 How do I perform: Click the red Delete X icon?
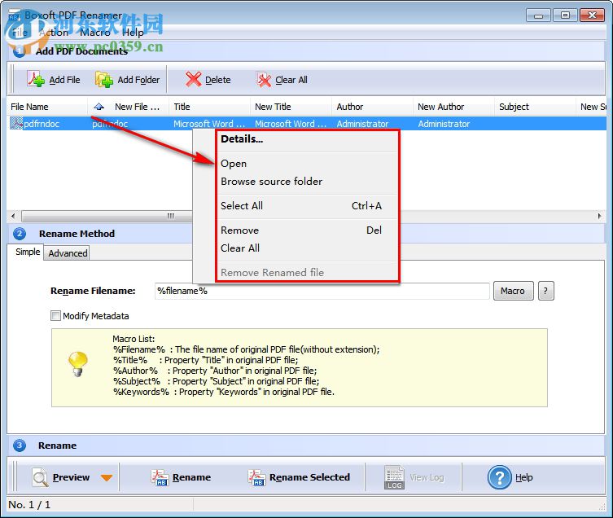(x=193, y=80)
